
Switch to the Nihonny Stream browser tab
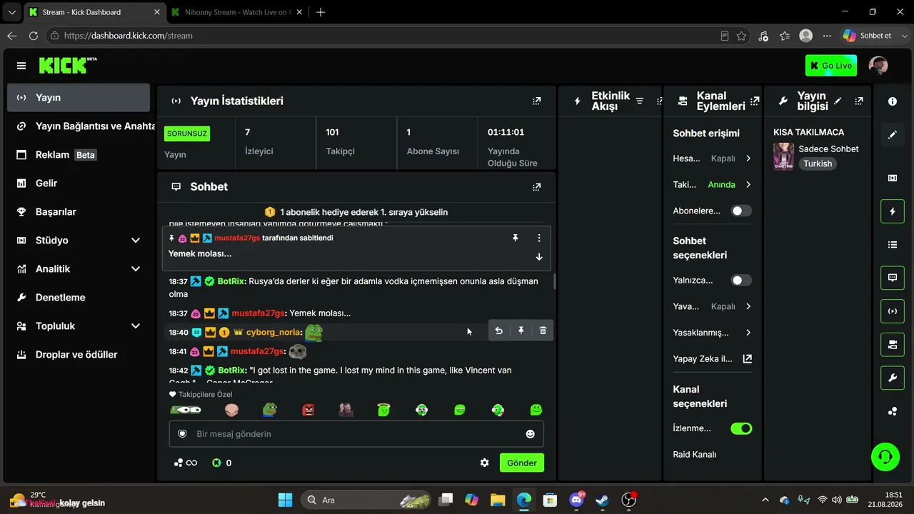click(x=237, y=12)
